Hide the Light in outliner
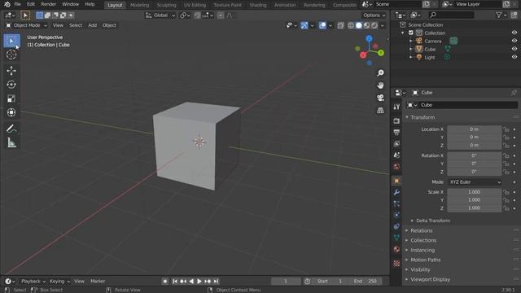 (514, 57)
